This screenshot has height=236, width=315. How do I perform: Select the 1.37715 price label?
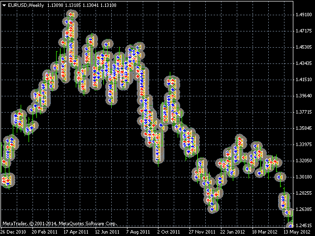pyautogui.click(x=304, y=112)
